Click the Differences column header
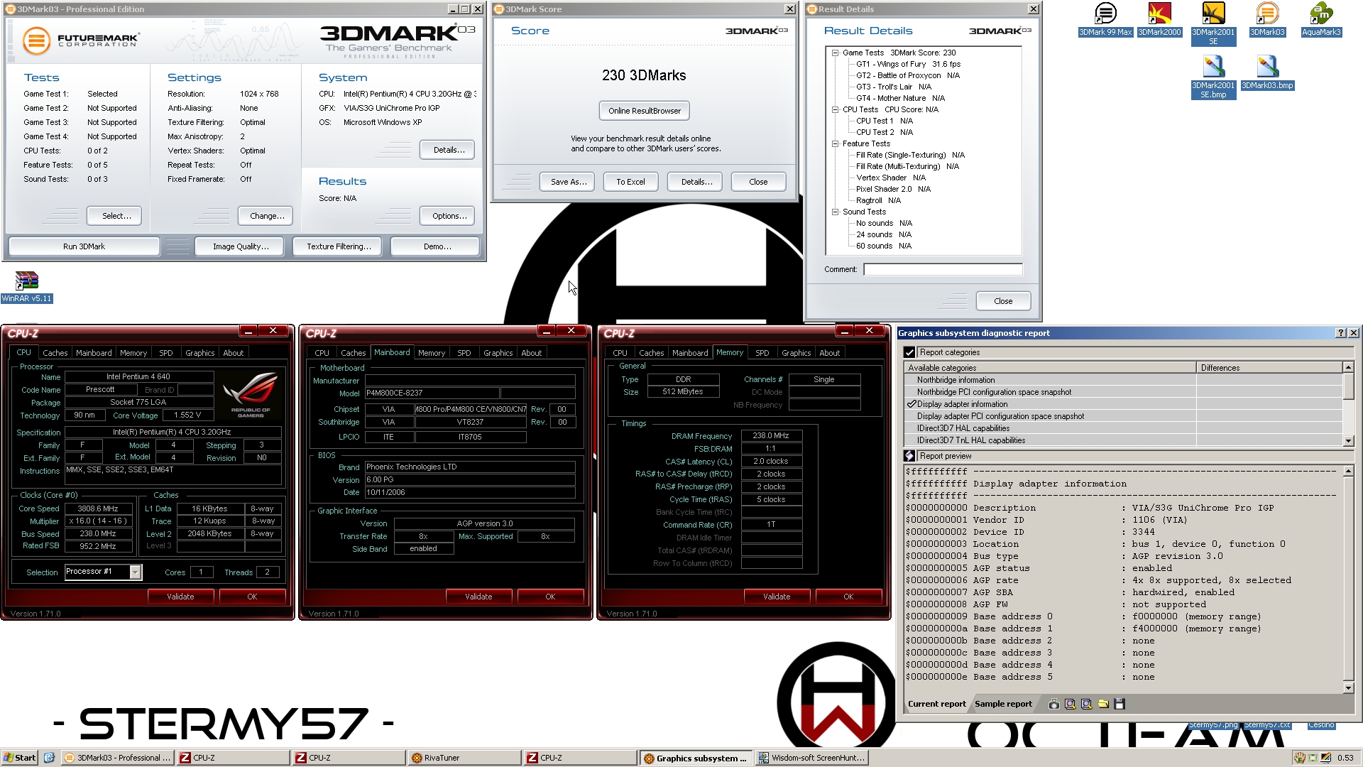1363x767 pixels. [x=1269, y=368]
